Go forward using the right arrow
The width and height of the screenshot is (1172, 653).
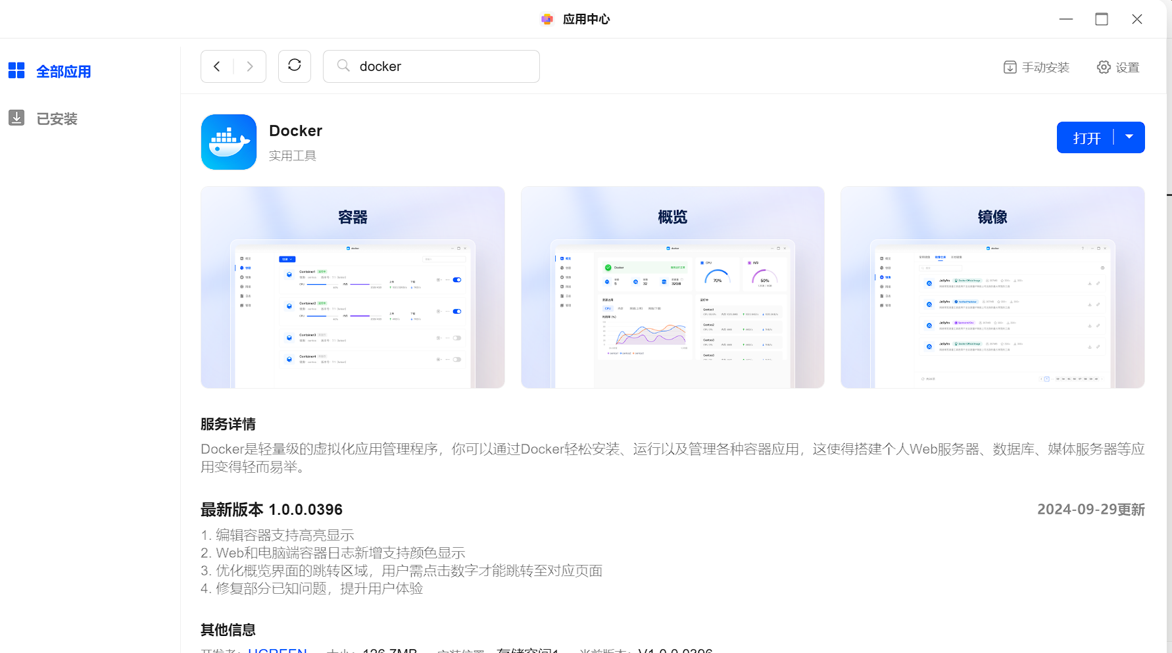(x=250, y=66)
